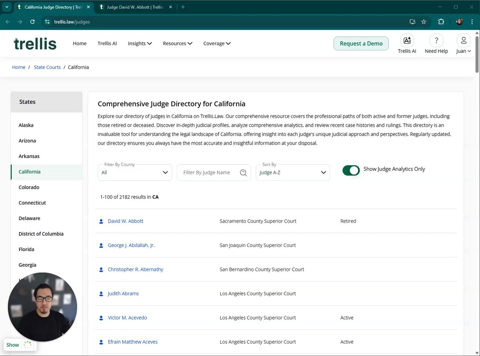The height and width of the screenshot is (356, 480).
Task: Click the State Courts breadcrumb link
Action: coord(47,67)
